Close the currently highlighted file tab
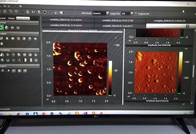 pyautogui.click(x=187, y=26)
